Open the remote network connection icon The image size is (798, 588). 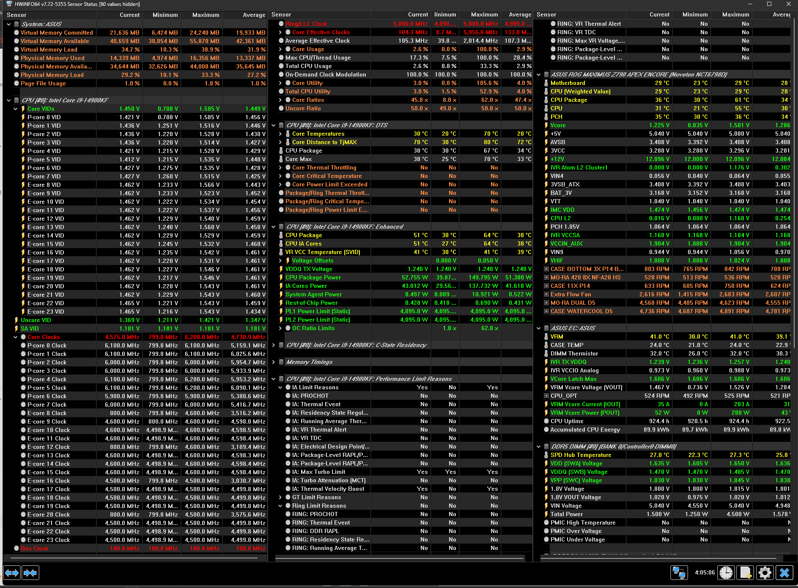[x=679, y=573]
